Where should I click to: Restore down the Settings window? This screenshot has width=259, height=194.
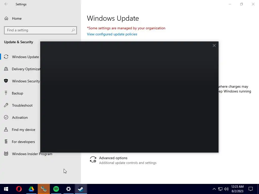pos(242,4)
